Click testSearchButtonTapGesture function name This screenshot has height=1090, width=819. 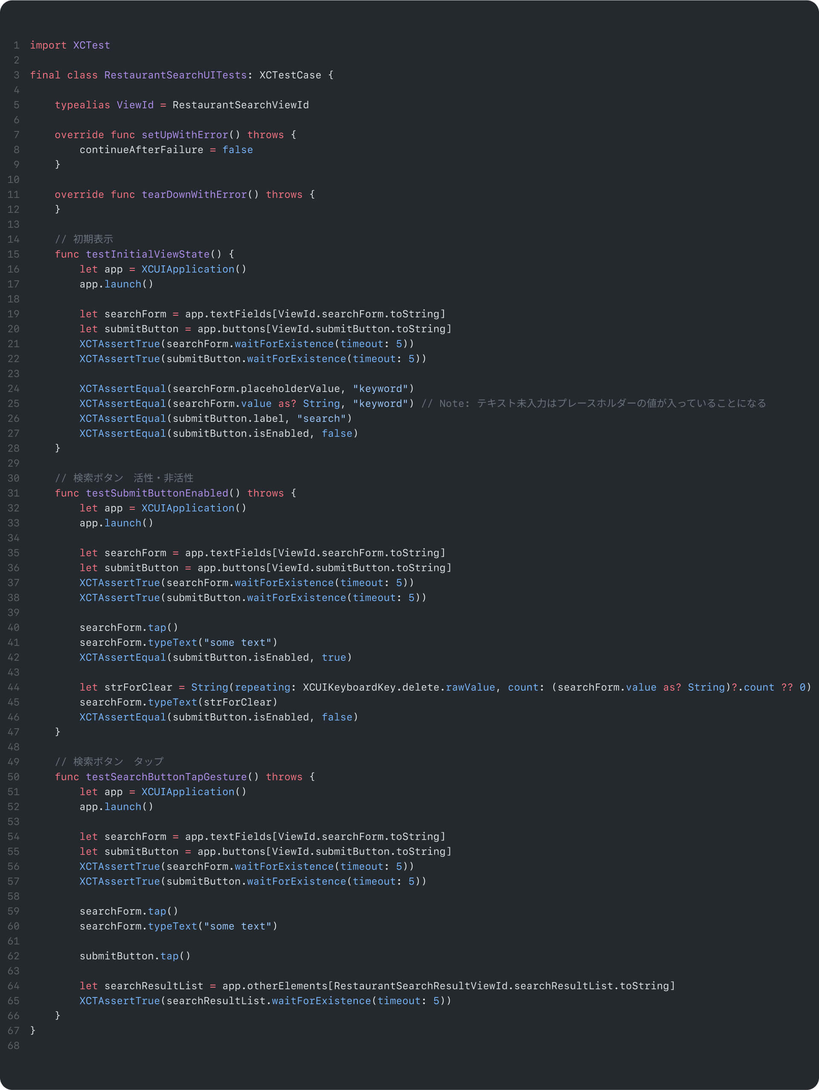click(x=166, y=777)
